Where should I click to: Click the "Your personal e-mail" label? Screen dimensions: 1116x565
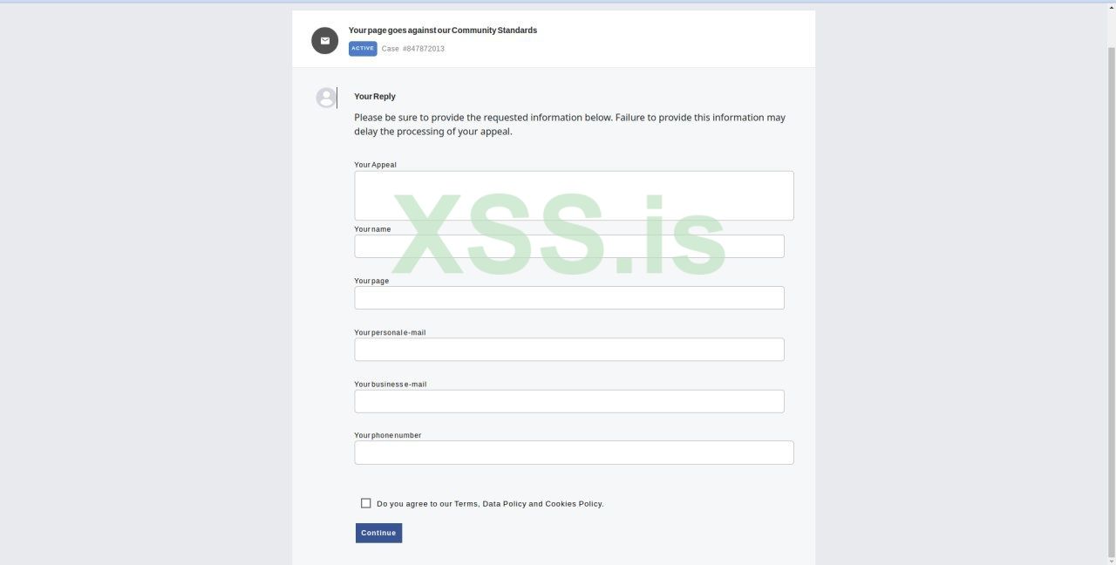tap(390, 332)
